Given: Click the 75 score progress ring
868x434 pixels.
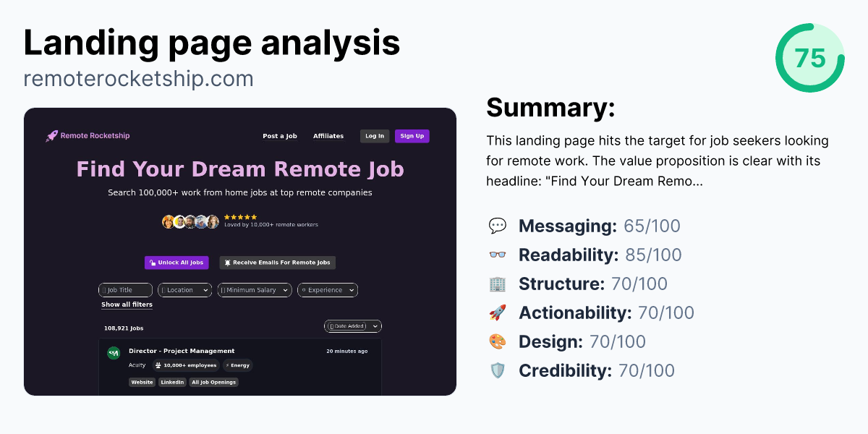Looking at the screenshot, I should click(810, 58).
